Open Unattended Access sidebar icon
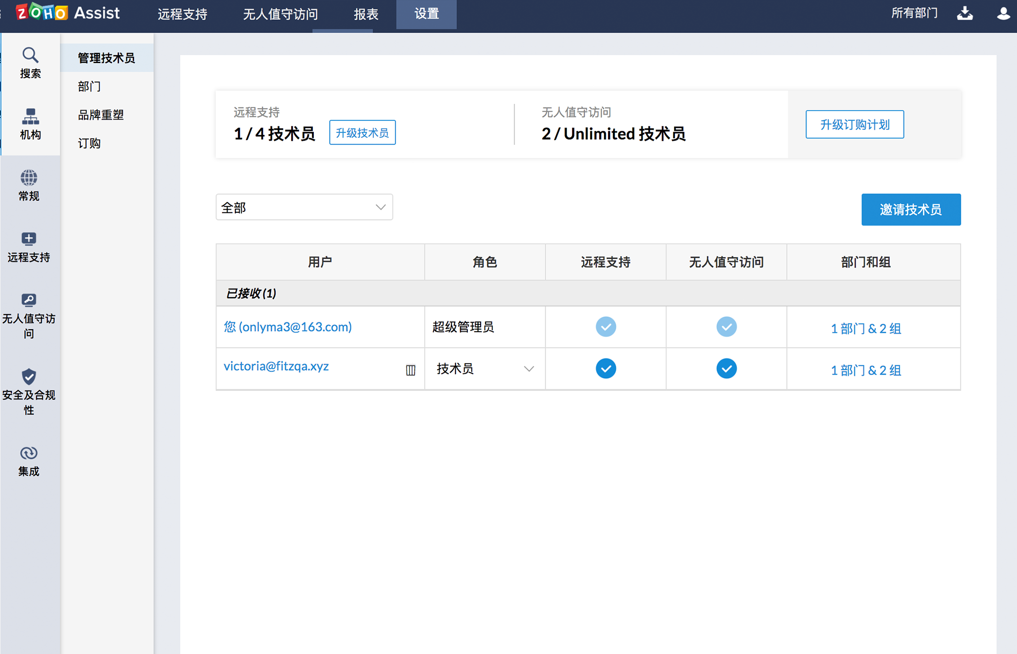1017x654 pixels. click(x=29, y=300)
